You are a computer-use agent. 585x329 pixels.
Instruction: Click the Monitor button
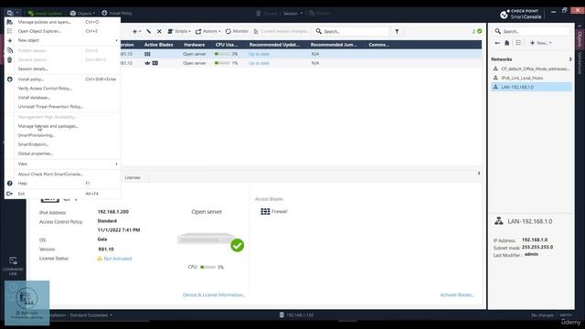tap(237, 31)
